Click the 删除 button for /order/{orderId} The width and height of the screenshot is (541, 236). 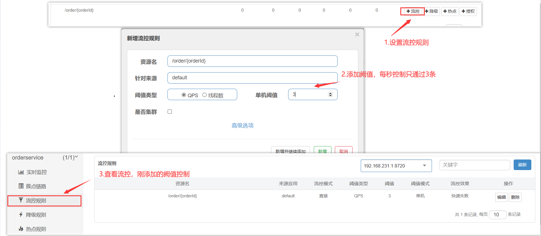(x=515, y=197)
